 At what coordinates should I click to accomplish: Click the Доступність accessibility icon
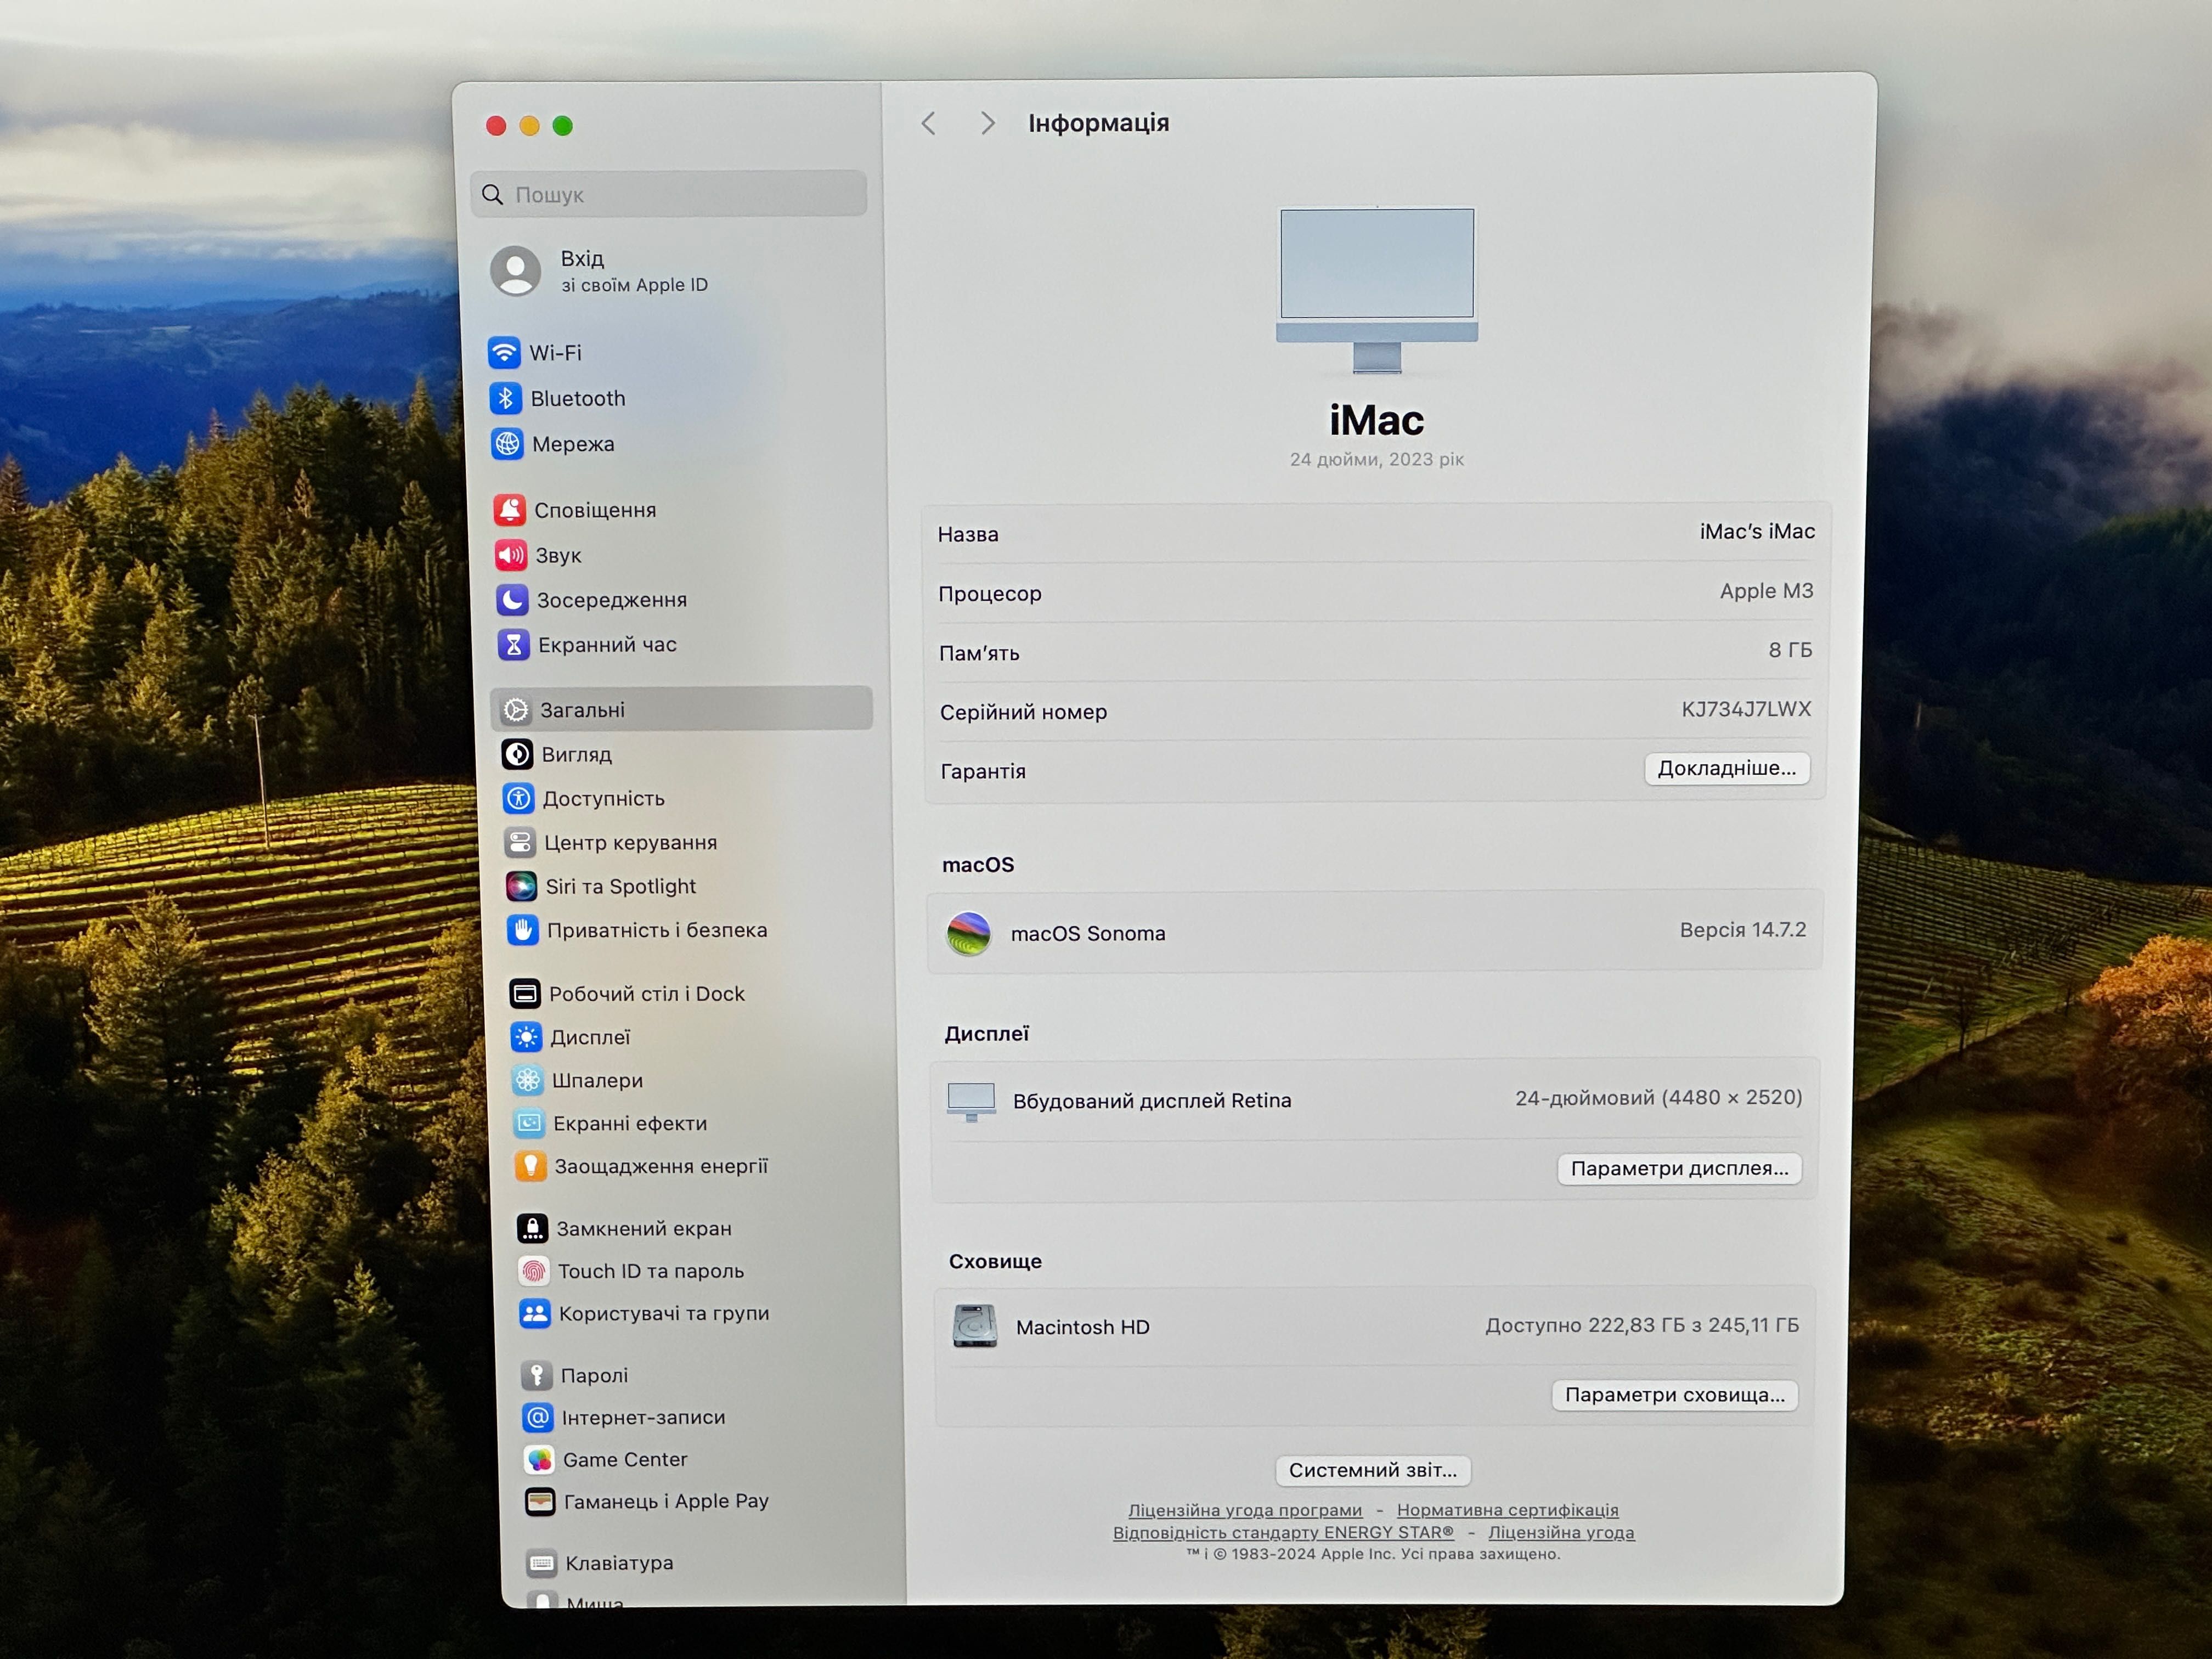click(x=518, y=798)
